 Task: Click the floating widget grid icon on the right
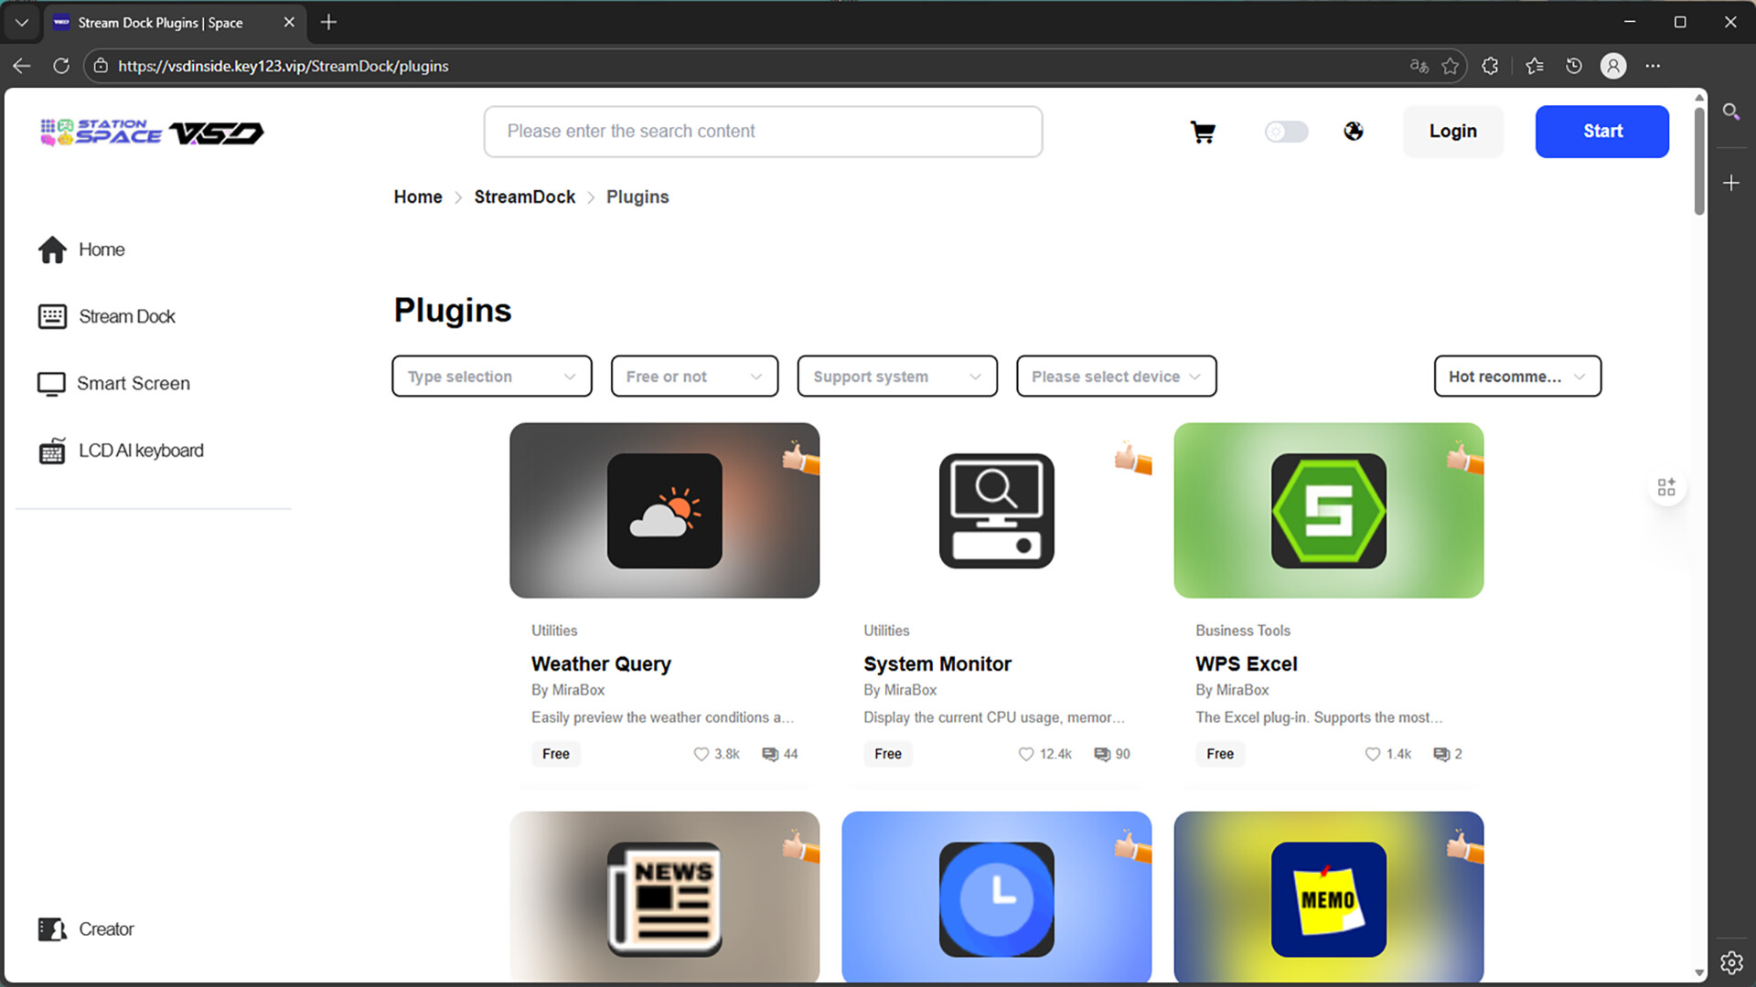(1666, 486)
